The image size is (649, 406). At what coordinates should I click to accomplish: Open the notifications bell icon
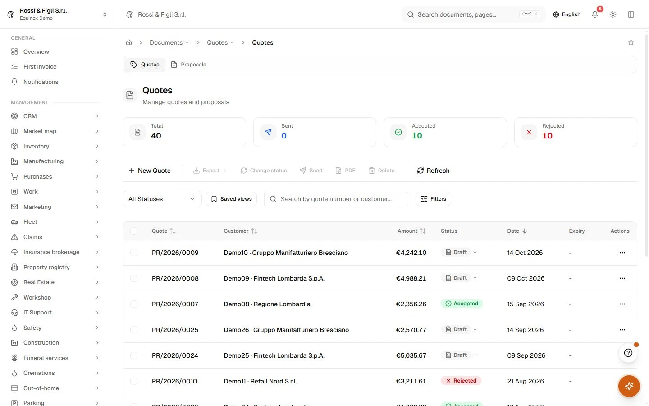tap(595, 14)
